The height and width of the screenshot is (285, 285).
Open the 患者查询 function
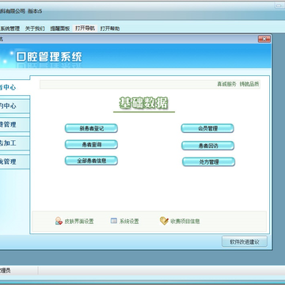coord(91,145)
